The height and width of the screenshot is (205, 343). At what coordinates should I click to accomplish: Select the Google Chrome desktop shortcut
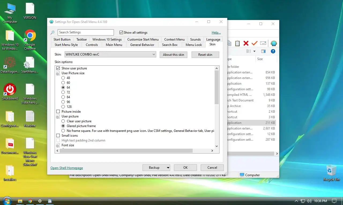pyautogui.click(x=30, y=40)
